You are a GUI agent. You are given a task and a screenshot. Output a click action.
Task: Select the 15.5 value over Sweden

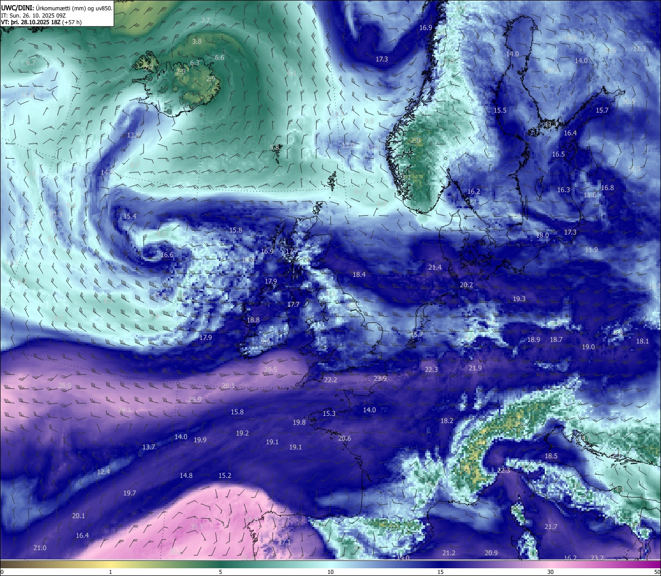[500, 110]
